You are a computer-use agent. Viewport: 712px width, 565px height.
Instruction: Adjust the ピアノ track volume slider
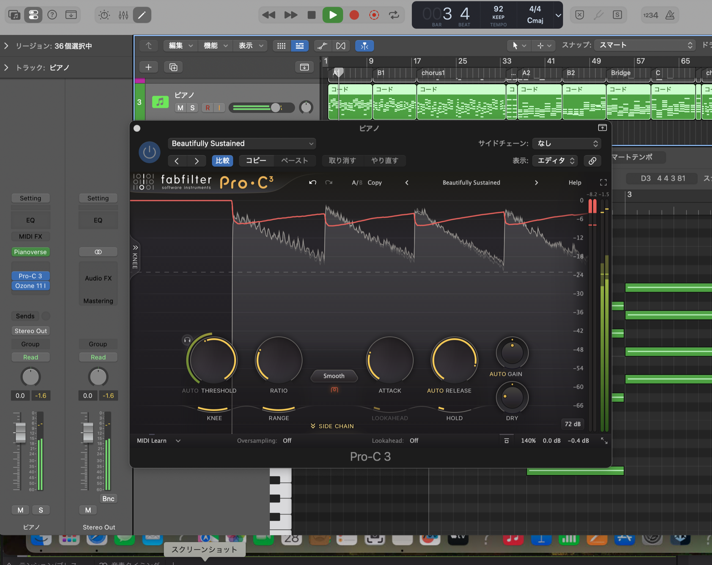click(x=276, y=108)
